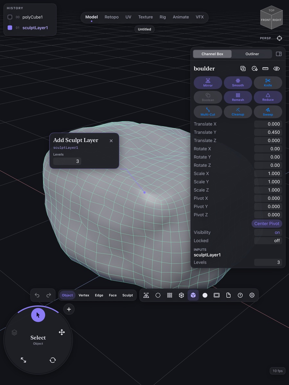Select the Knife tool
This screenshot has height=385, width=289.
268,83
